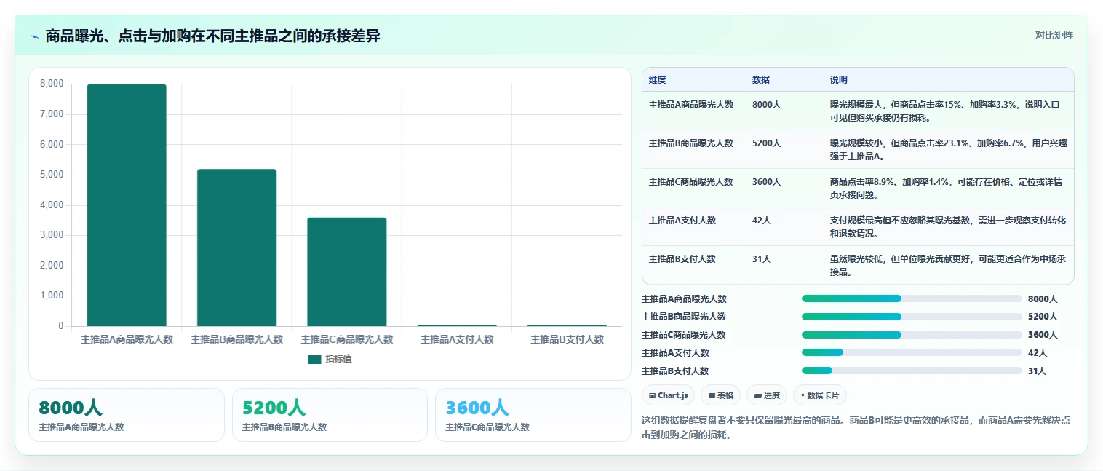The image size is (1103, 471).
Task: Toggle the 指标值 legend swatch in the chart
Action: [314, 359]
